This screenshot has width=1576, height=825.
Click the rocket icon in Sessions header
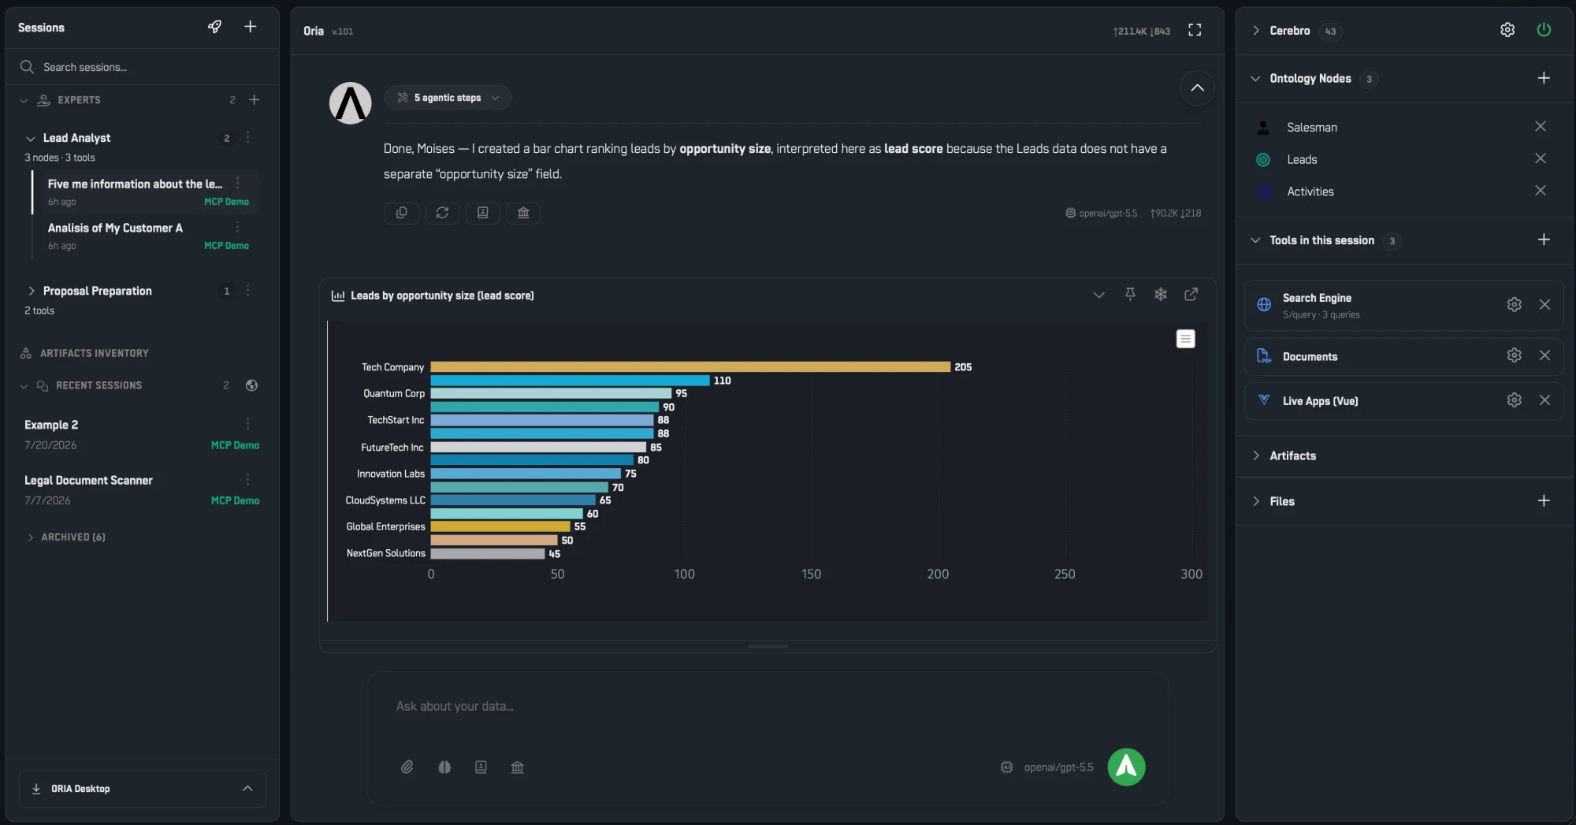214,27
